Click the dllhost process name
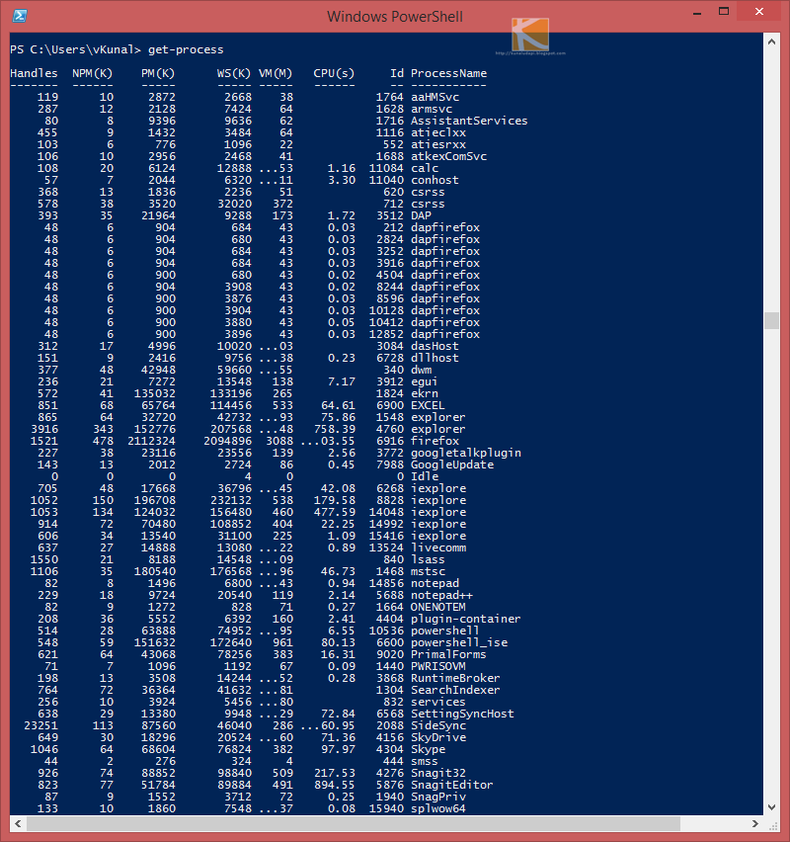Image resolution: width=790 pixels, height=842 pixels. coord(434,358)
